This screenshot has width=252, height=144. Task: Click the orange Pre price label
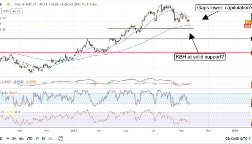pyautogui.click(x=248, y=22)
